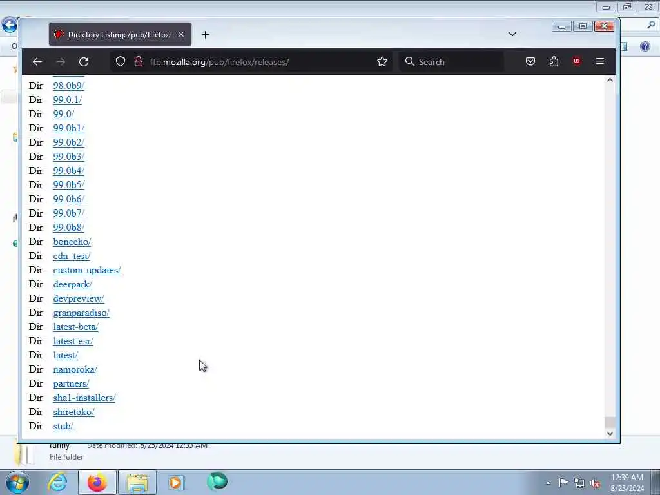Open the green round taskbar application icon
The image size is (660, 495).
[x=217, y=481]
